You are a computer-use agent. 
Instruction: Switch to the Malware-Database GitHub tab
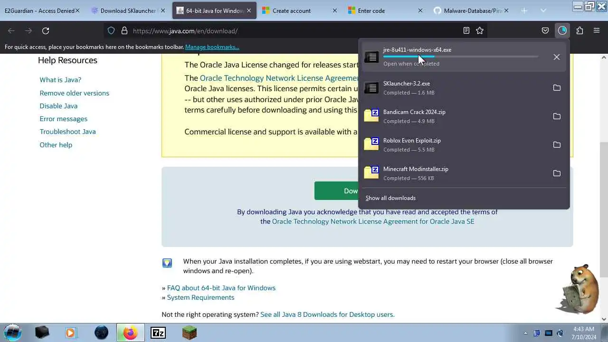pyautogui.click(x=471, y=10)
